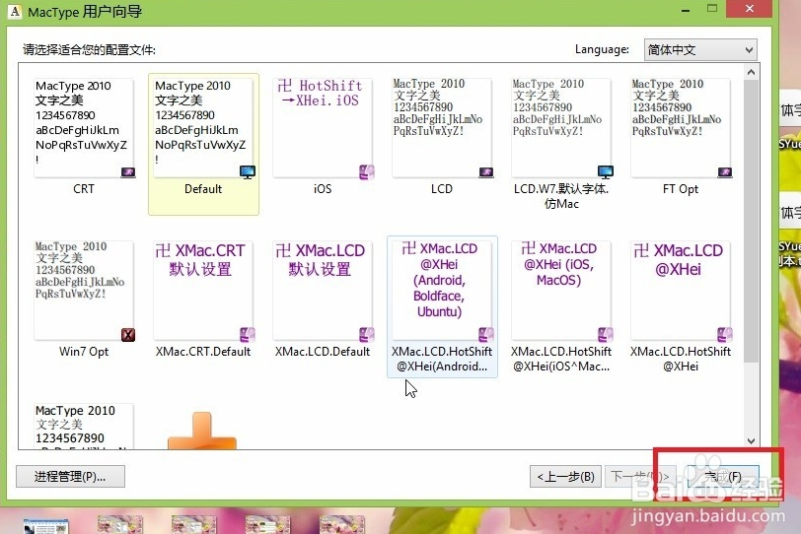Go back with 上一步(B) button
Screen dimensions: 801x534
565,477
